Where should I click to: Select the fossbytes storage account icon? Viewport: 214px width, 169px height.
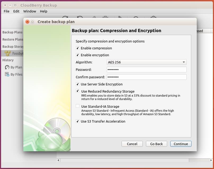[7, 53]
